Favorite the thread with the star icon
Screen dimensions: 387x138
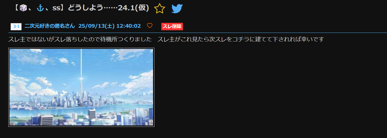160,9
